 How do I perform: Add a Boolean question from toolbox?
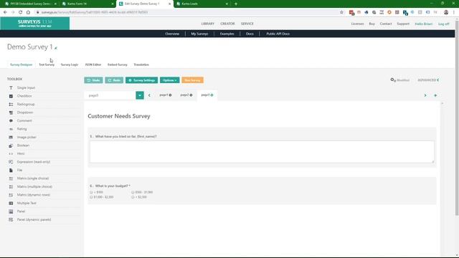click(23, 145)
